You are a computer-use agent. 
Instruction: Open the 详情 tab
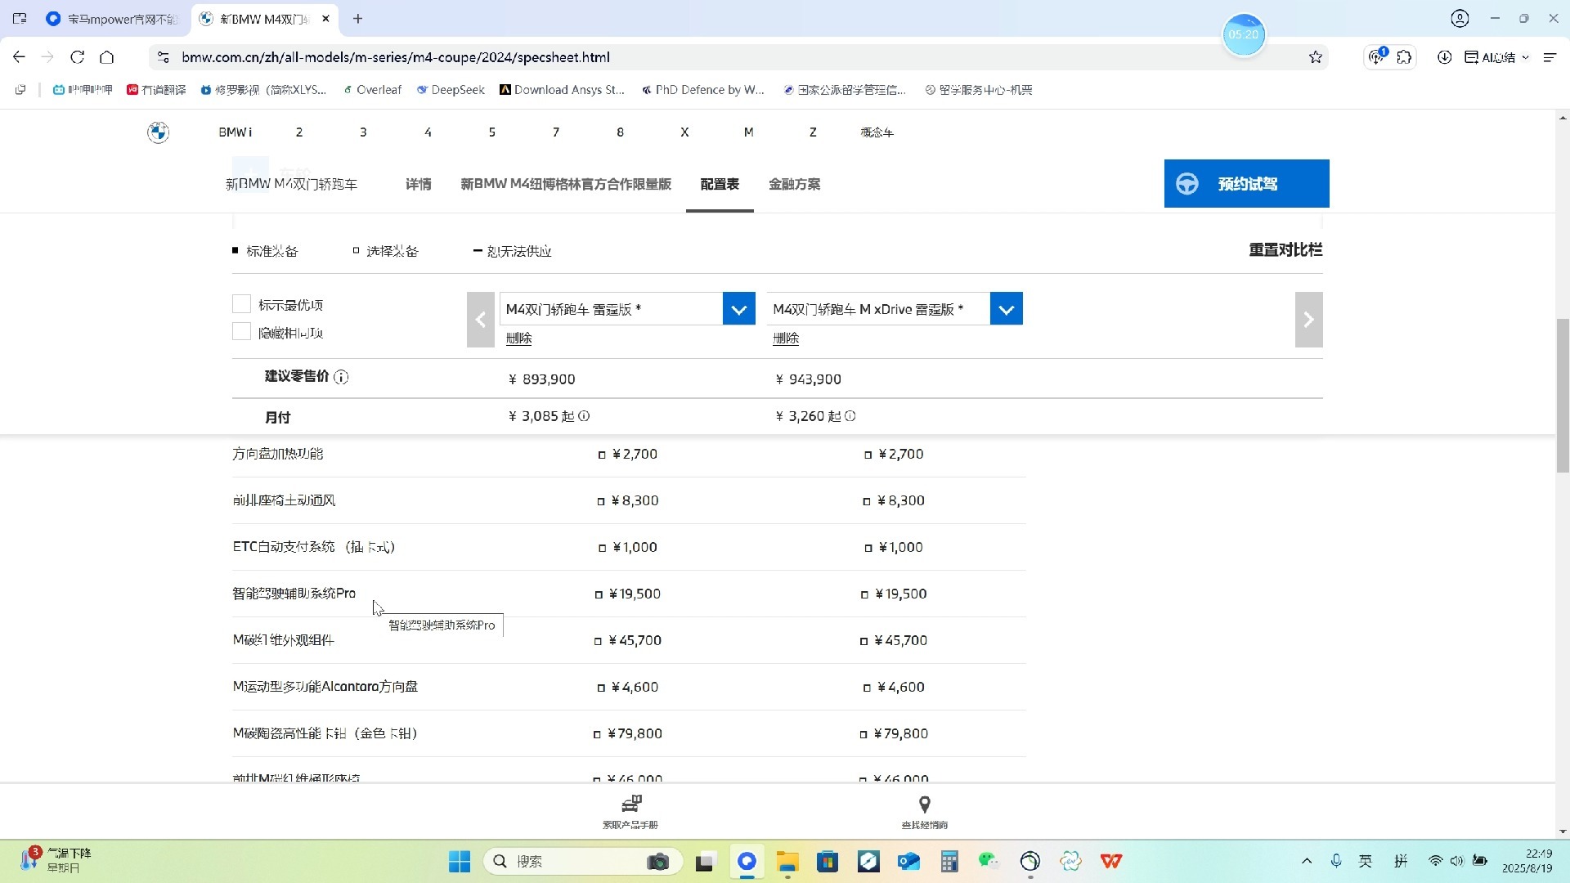(419, 185)
